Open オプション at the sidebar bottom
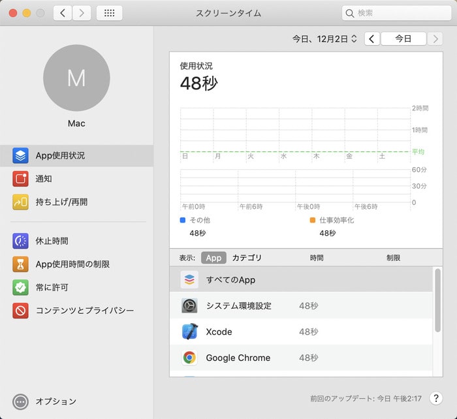The width and height of the screenshot is (457, 419). tap(20, 401)
